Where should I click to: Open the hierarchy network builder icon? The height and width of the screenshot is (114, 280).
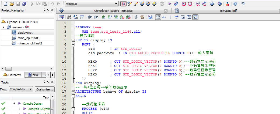(x=227, y=3)
